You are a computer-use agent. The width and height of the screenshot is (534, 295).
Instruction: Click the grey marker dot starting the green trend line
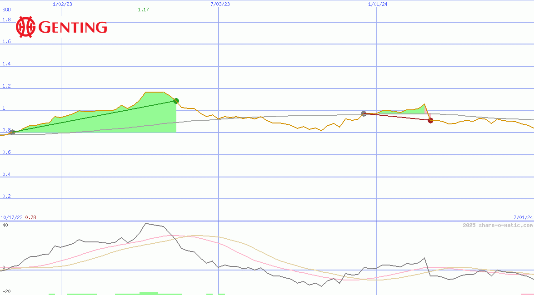point(13,132)
